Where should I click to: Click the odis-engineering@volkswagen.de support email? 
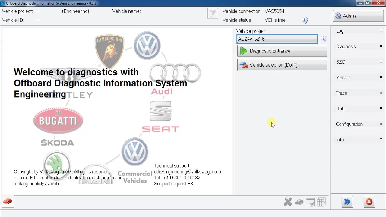tap(187, 172)
